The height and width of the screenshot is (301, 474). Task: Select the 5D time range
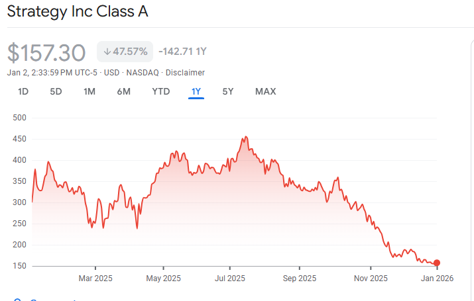(x=56, y=91)
